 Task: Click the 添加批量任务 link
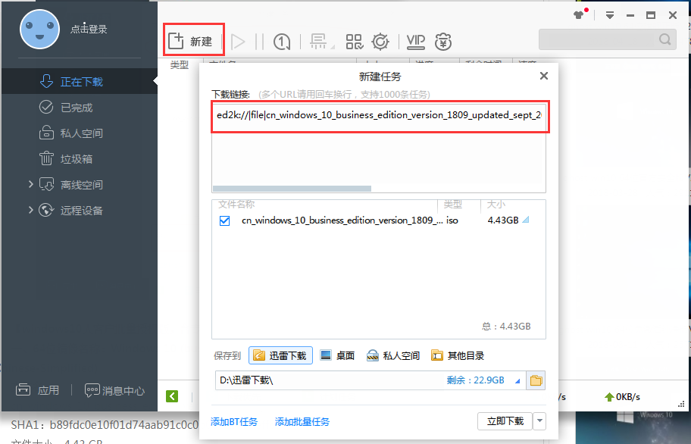[x=302, y=421]
